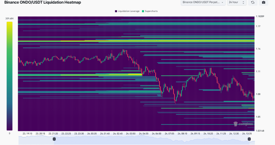This screenshot has height=145, width=275.
Task: Toggle the Liquidation Leverage legend label
Action: (x=129, y=11)
